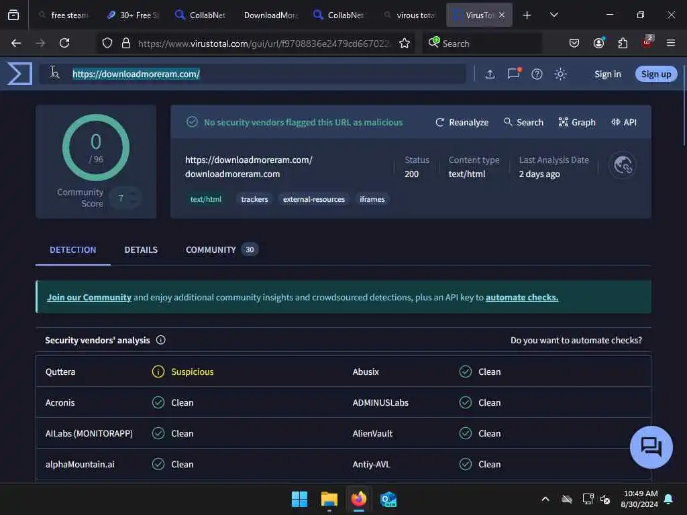
Task: Switch to the 30+ Free tab
Action: click(134, 15)
